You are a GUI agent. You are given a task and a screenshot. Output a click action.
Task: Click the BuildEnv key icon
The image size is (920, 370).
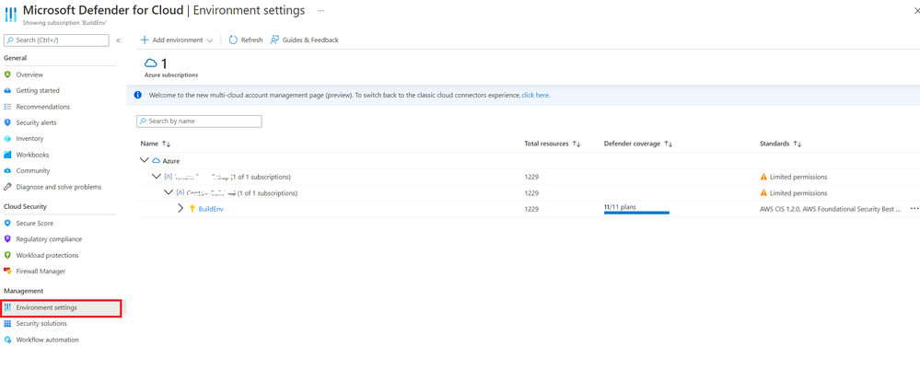[192, 209]
